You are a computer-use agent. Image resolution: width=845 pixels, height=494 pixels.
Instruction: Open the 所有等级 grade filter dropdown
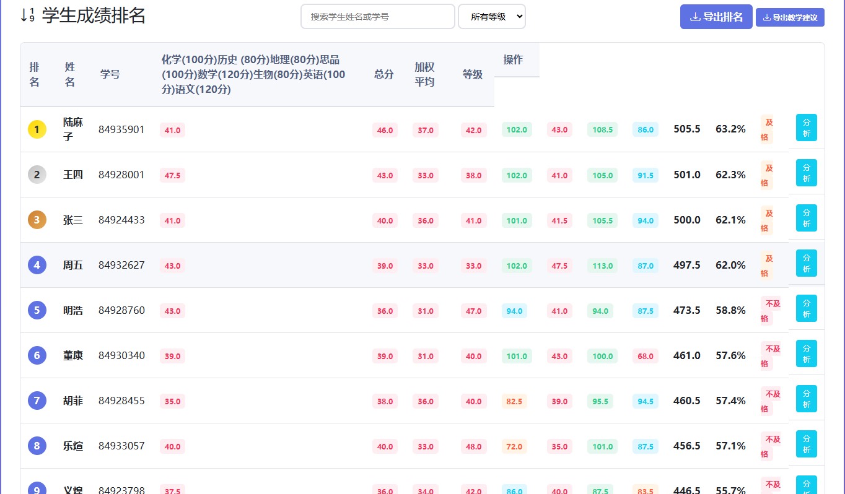(491, 17)
